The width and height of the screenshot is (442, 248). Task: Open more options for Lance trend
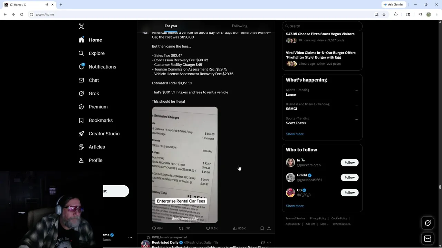356,91
